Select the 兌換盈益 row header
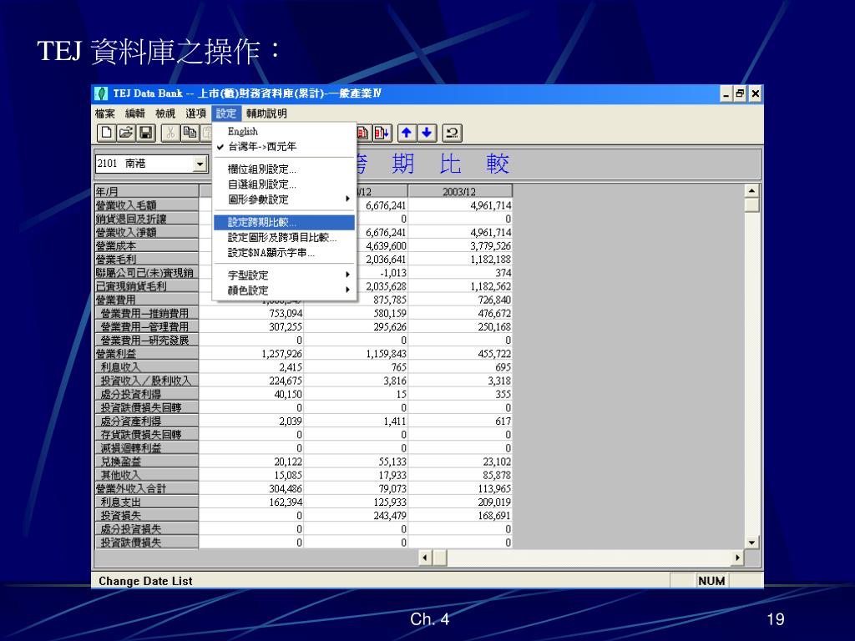Image resolution: width=855 pixels, height=641 pixels. click(147, 461)
